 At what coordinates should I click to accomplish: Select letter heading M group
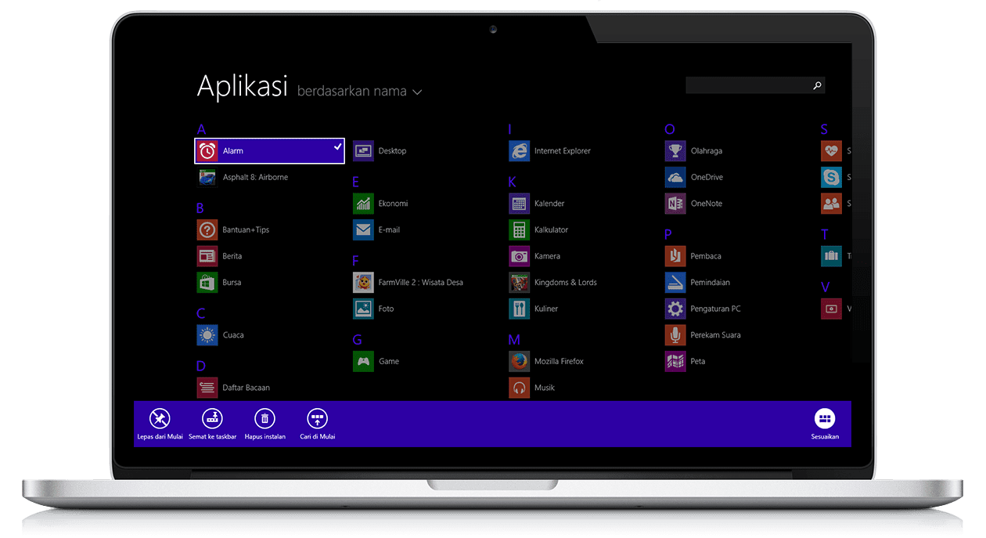(514, 340)
